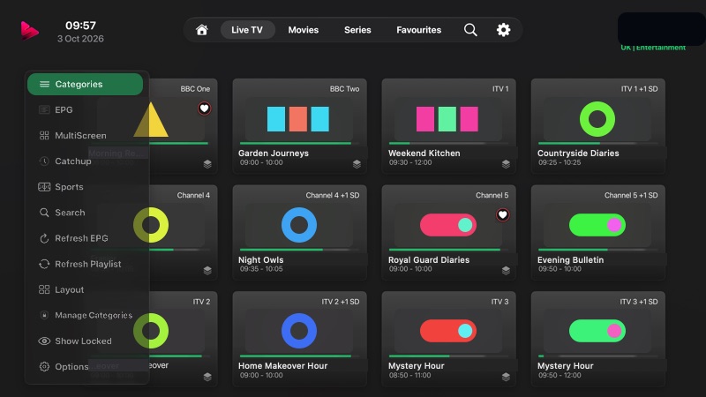The height and width of the screenshot is (397, 706).
Task: Click the 'UK | Entertainment' category label
Action: coord(653,48)
